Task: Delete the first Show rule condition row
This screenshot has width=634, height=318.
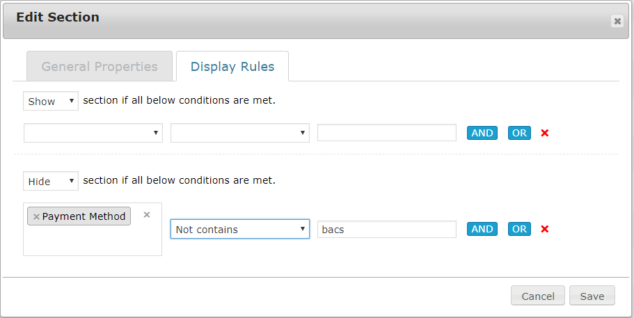Action: click(x=545, y=133)
